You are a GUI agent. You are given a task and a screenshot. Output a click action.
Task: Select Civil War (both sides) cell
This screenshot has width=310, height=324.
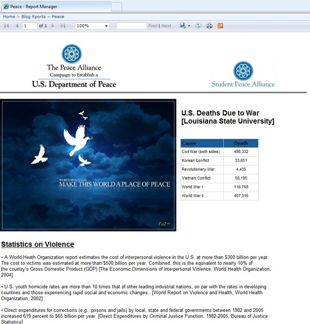click(202, 152)
